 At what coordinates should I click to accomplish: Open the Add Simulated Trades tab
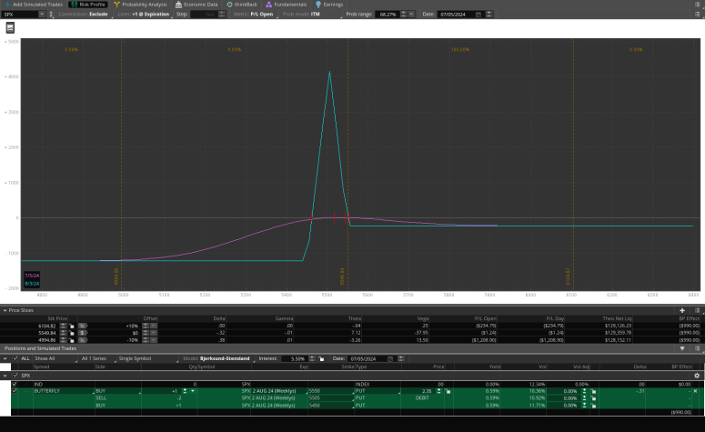34,5
